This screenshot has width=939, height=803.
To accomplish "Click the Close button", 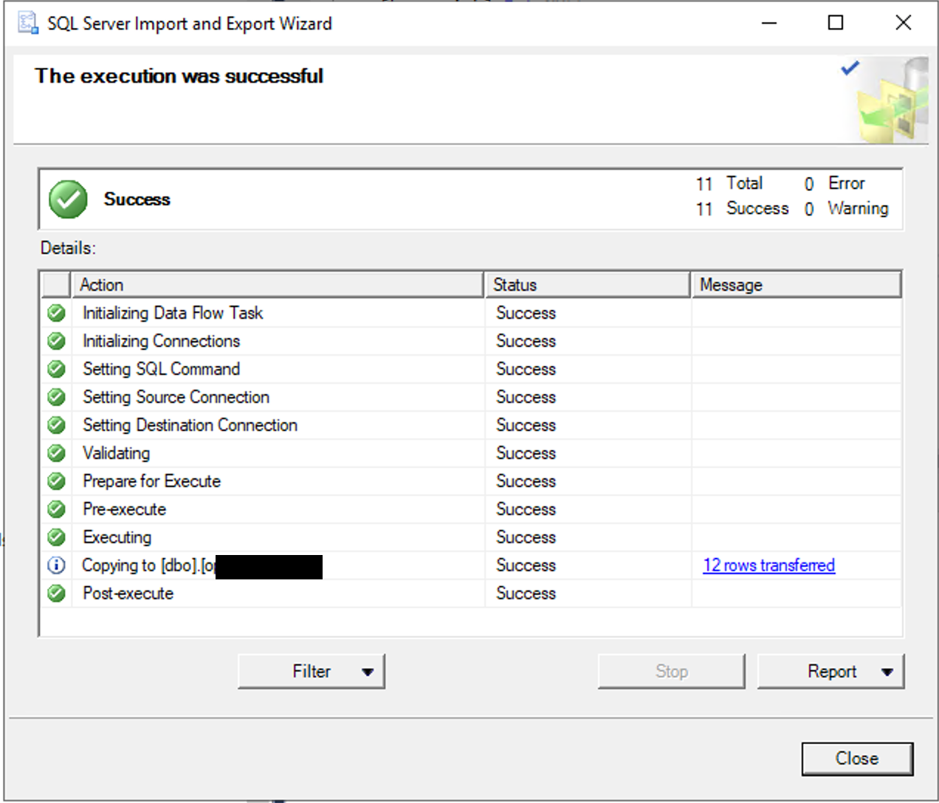I will coord(857,758).
